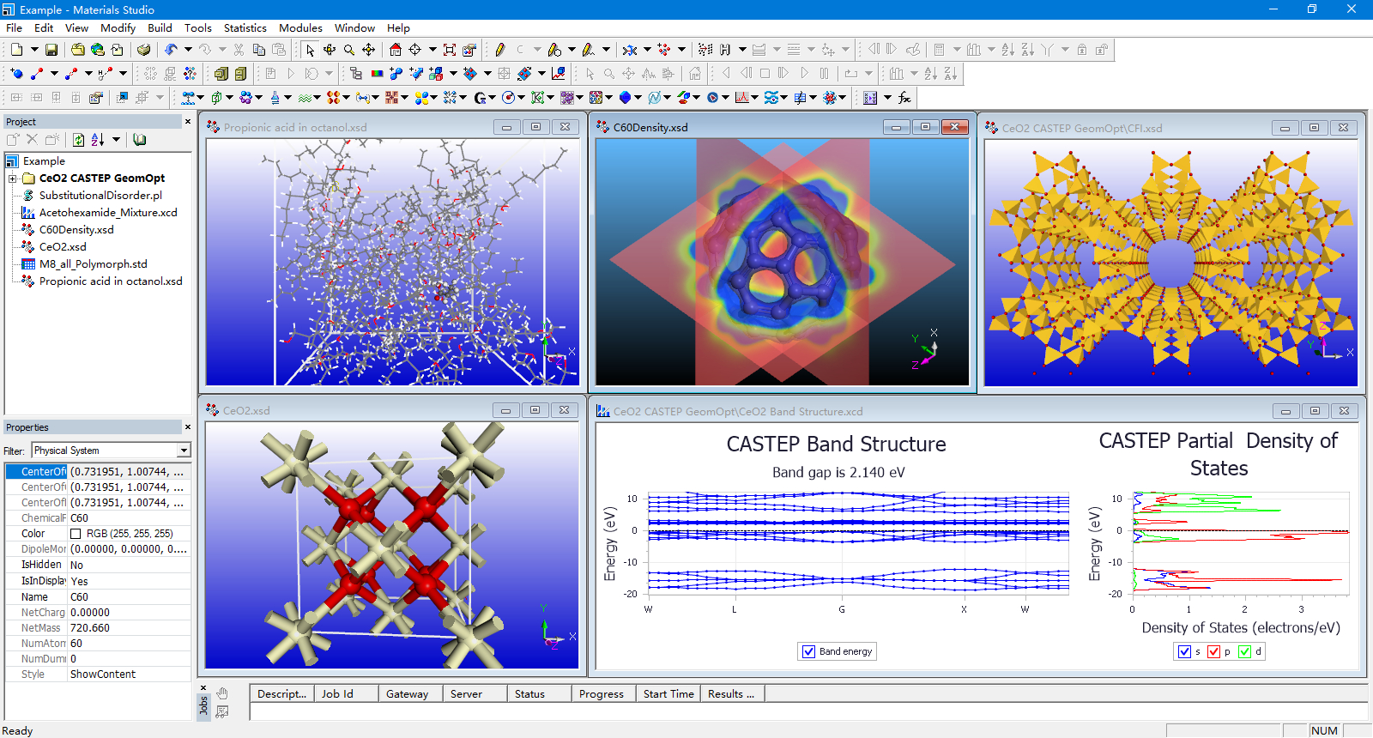Open help book icon in Project toolbar

point(140,140)
